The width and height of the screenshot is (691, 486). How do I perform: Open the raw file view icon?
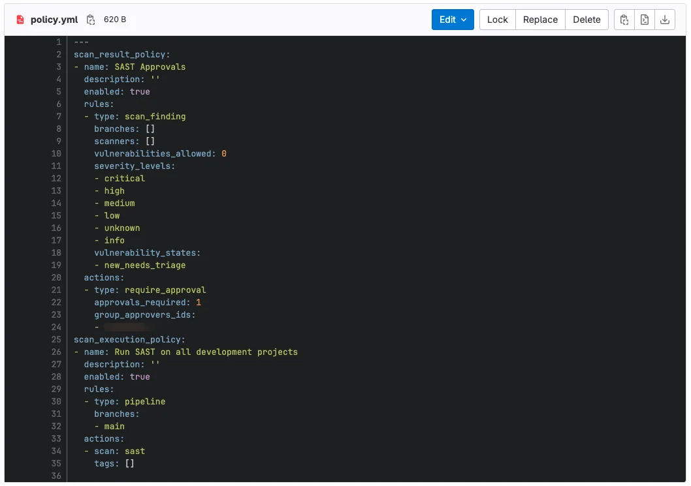pos(645,20)
